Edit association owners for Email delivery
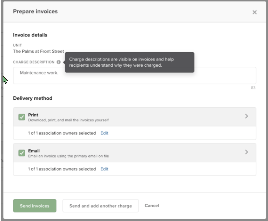The width and height of the screenshot is (268, 221). (x=104, y=169)
